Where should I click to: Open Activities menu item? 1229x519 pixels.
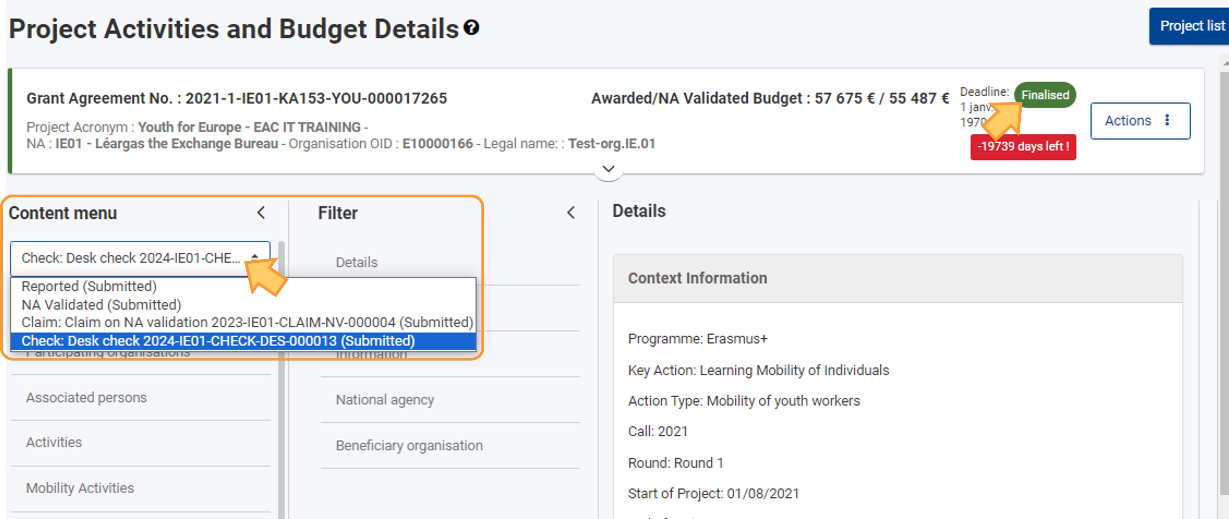point(54,442)
